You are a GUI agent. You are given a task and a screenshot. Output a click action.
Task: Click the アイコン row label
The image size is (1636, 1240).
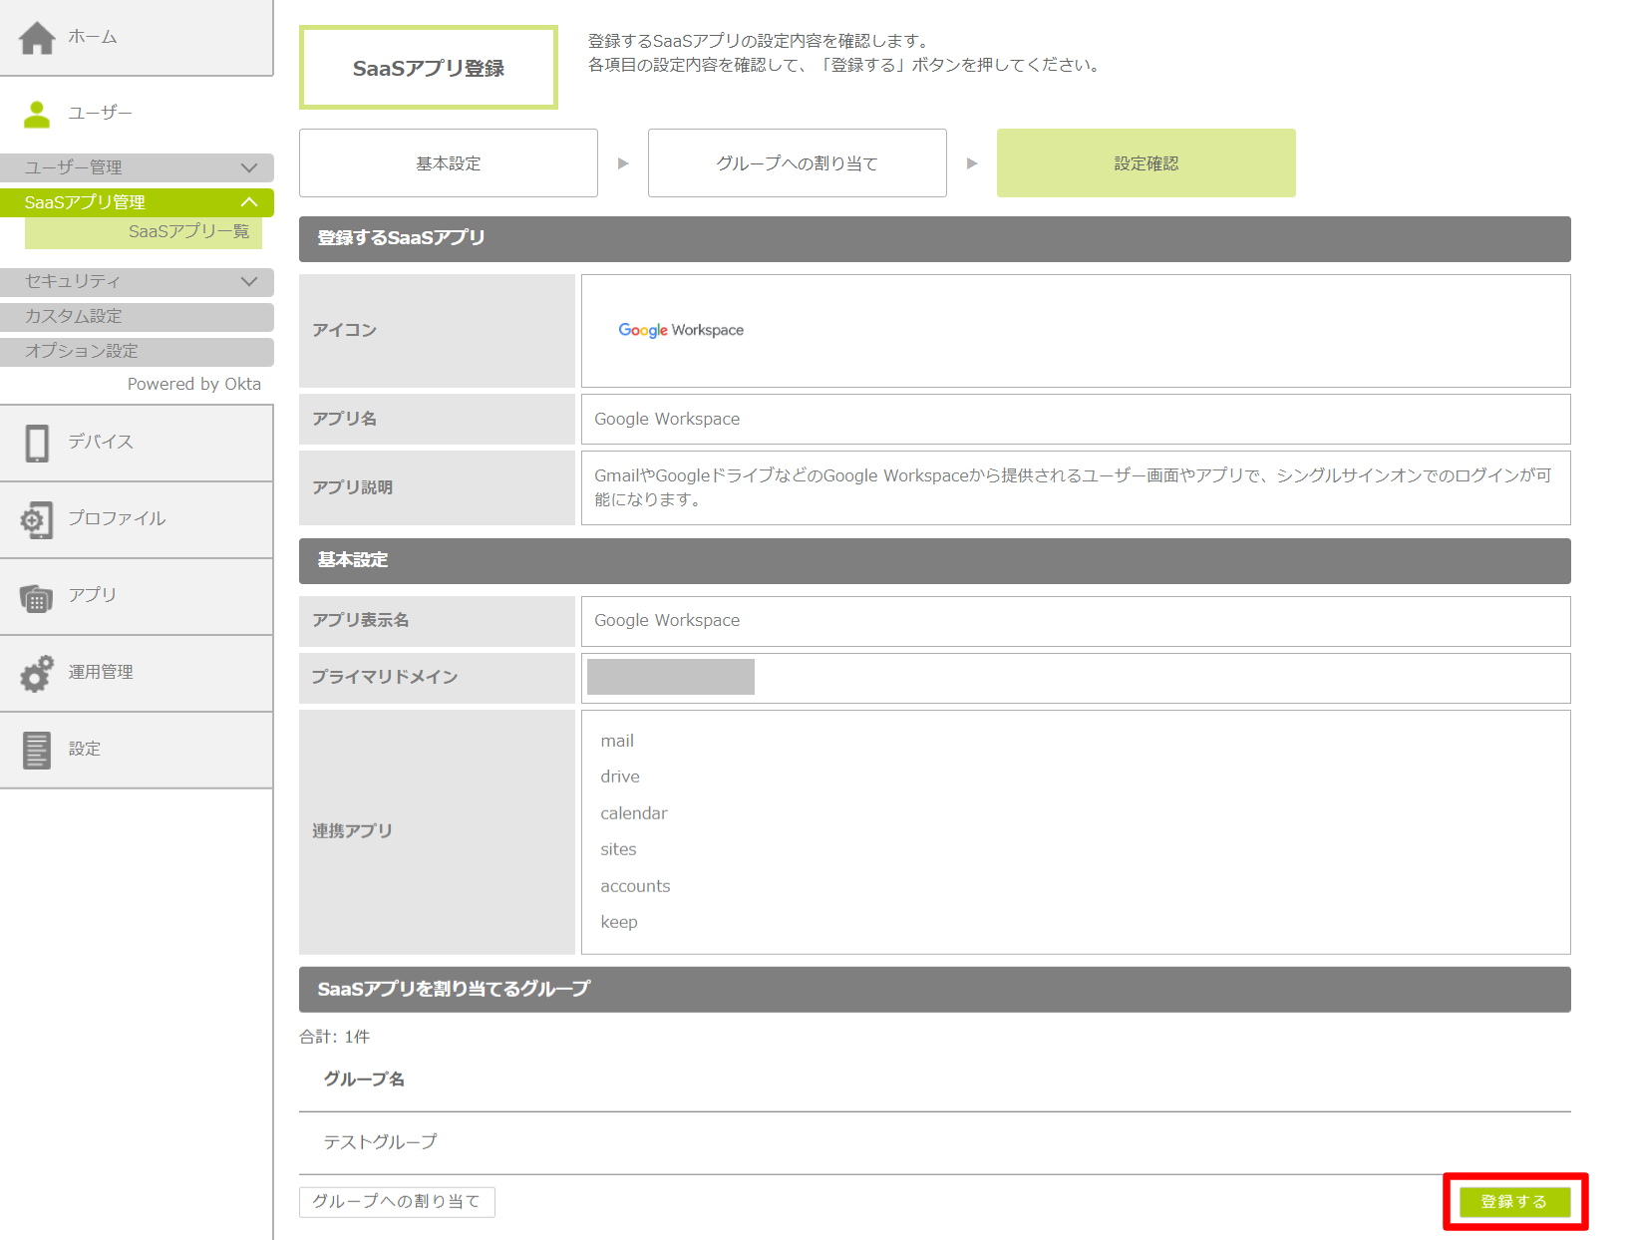click(437, 331)
